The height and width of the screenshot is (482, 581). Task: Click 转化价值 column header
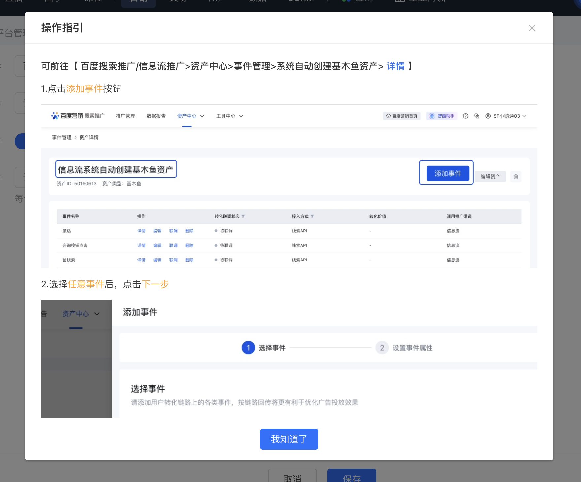(378, 216)
